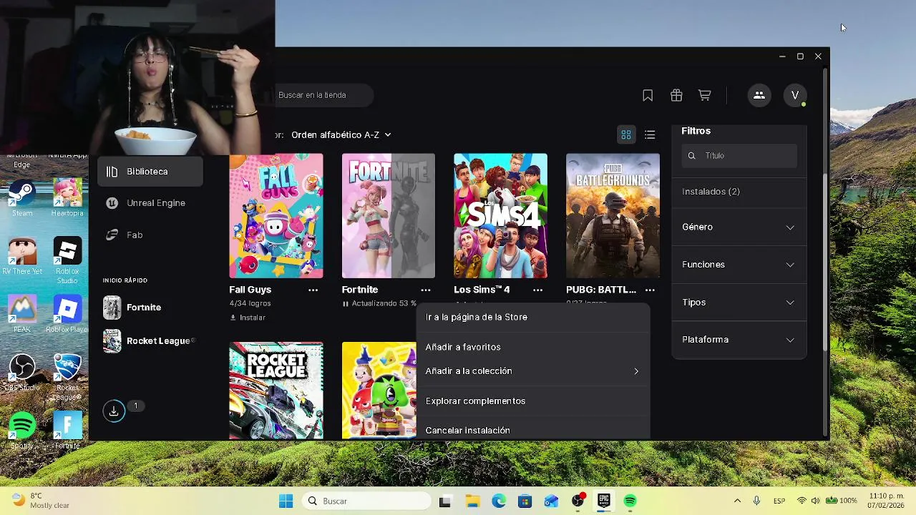Switch library to grid view

point(626,134)
